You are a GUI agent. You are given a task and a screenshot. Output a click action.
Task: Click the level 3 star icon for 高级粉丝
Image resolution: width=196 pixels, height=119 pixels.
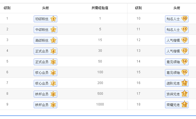pos(53,40)
